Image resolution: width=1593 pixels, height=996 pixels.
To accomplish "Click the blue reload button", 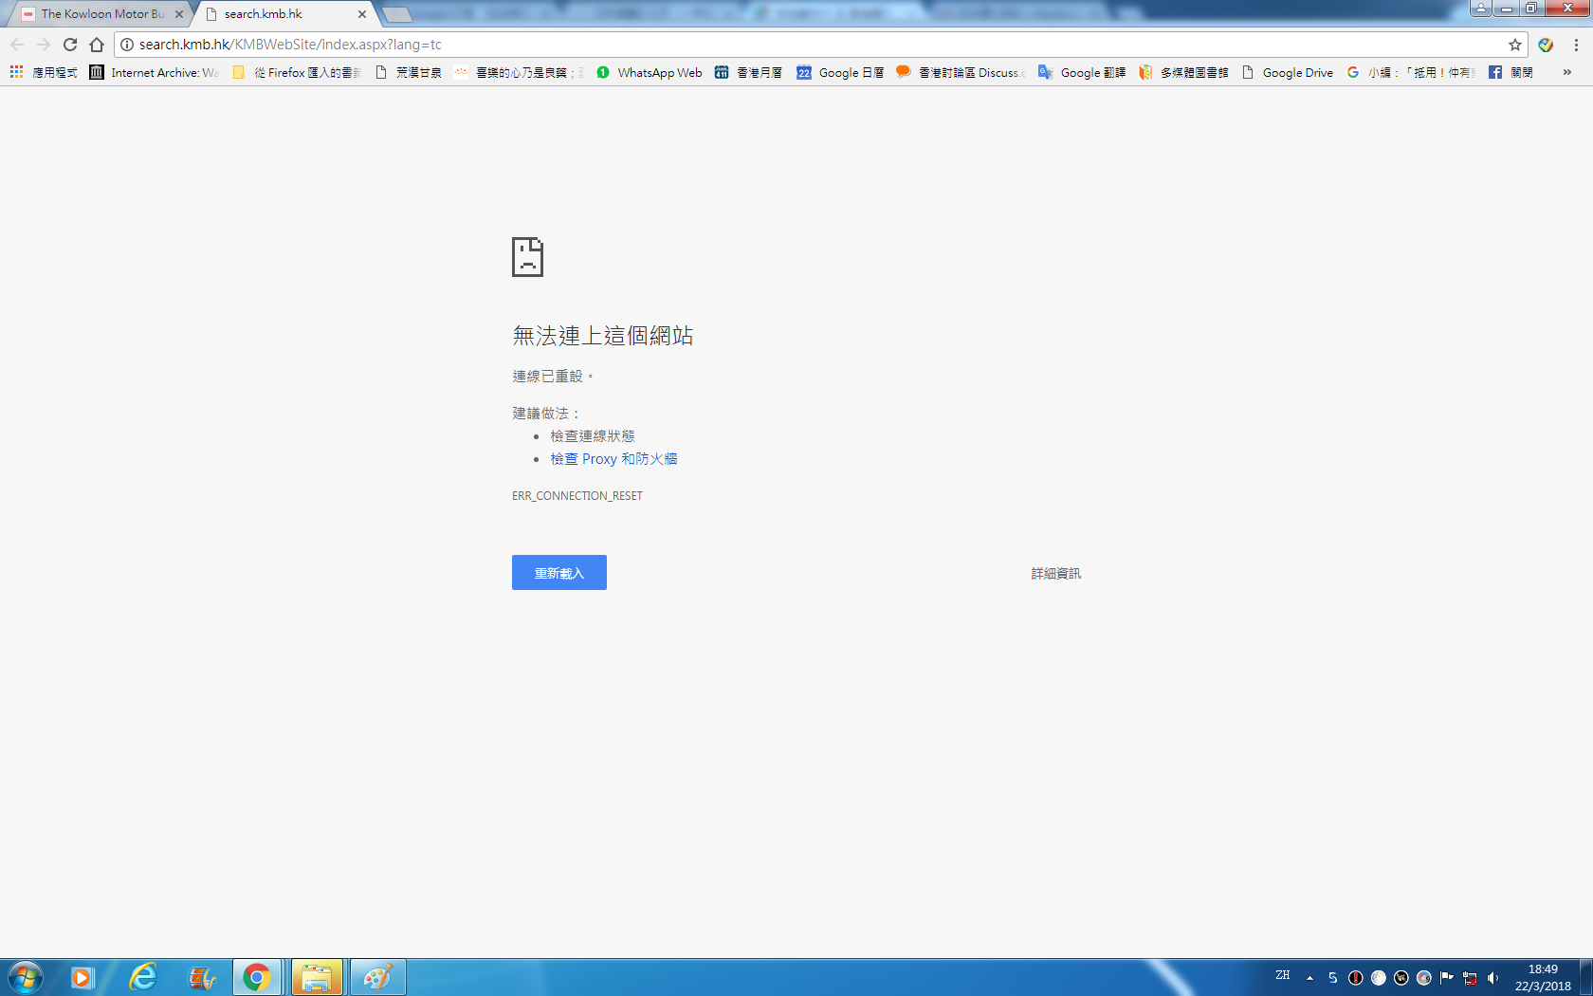I will (x=558, y=573).
